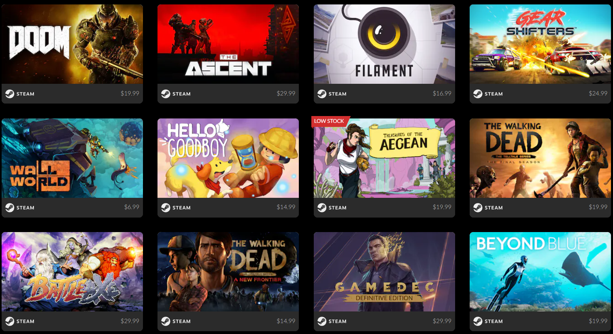This screenshot has width=613, height=334.
Task: Click the Steam icon under Wall World
Action: coord(10,207)
